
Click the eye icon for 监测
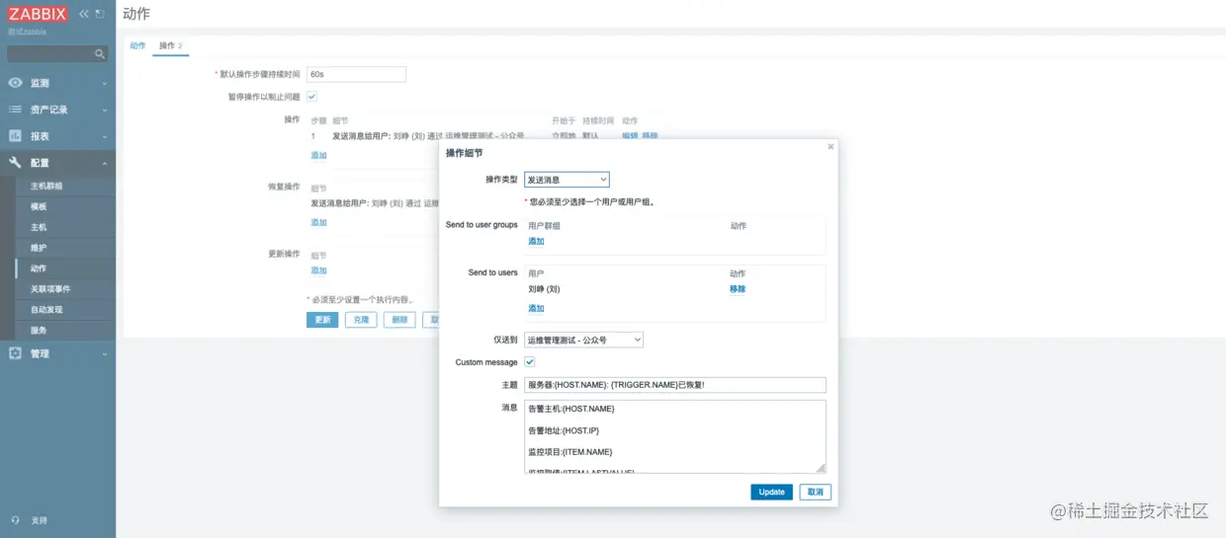[16, 83]
